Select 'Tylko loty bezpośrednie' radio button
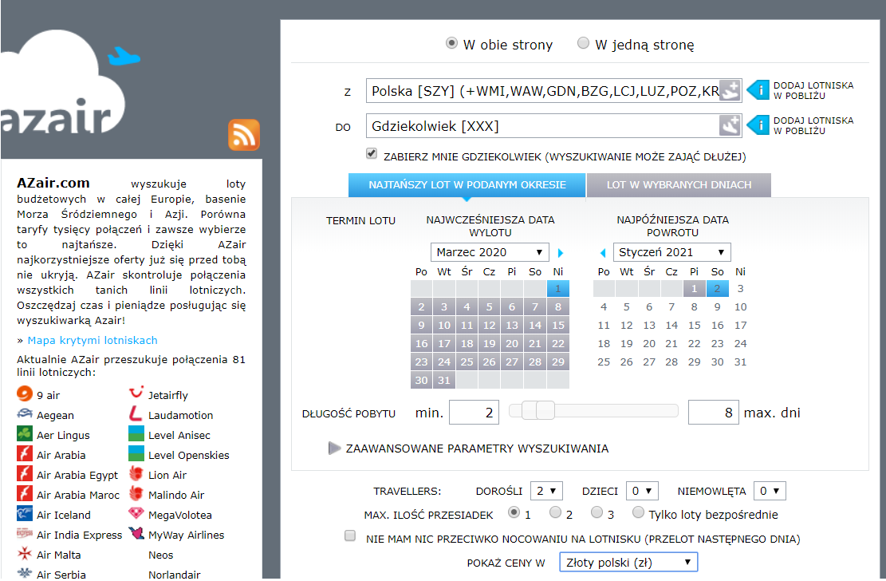 coord(638,512)
